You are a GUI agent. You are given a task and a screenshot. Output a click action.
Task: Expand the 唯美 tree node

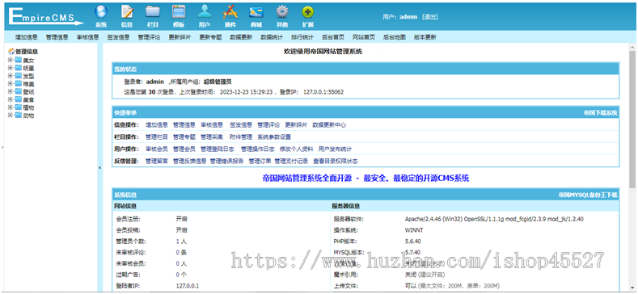pyautogui.click(x=11, y=83)
